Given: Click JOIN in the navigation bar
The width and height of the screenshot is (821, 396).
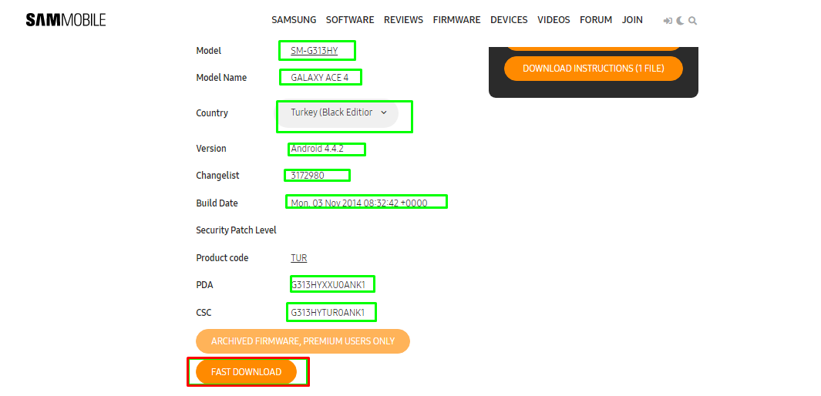Looking at the screenshot, I should 632,20.
